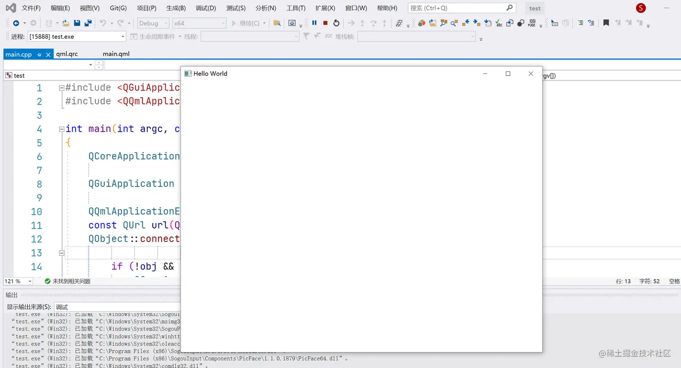681x368 pixels.
Task: Switch to the main.qml tab
Action: tap(116, 54)
